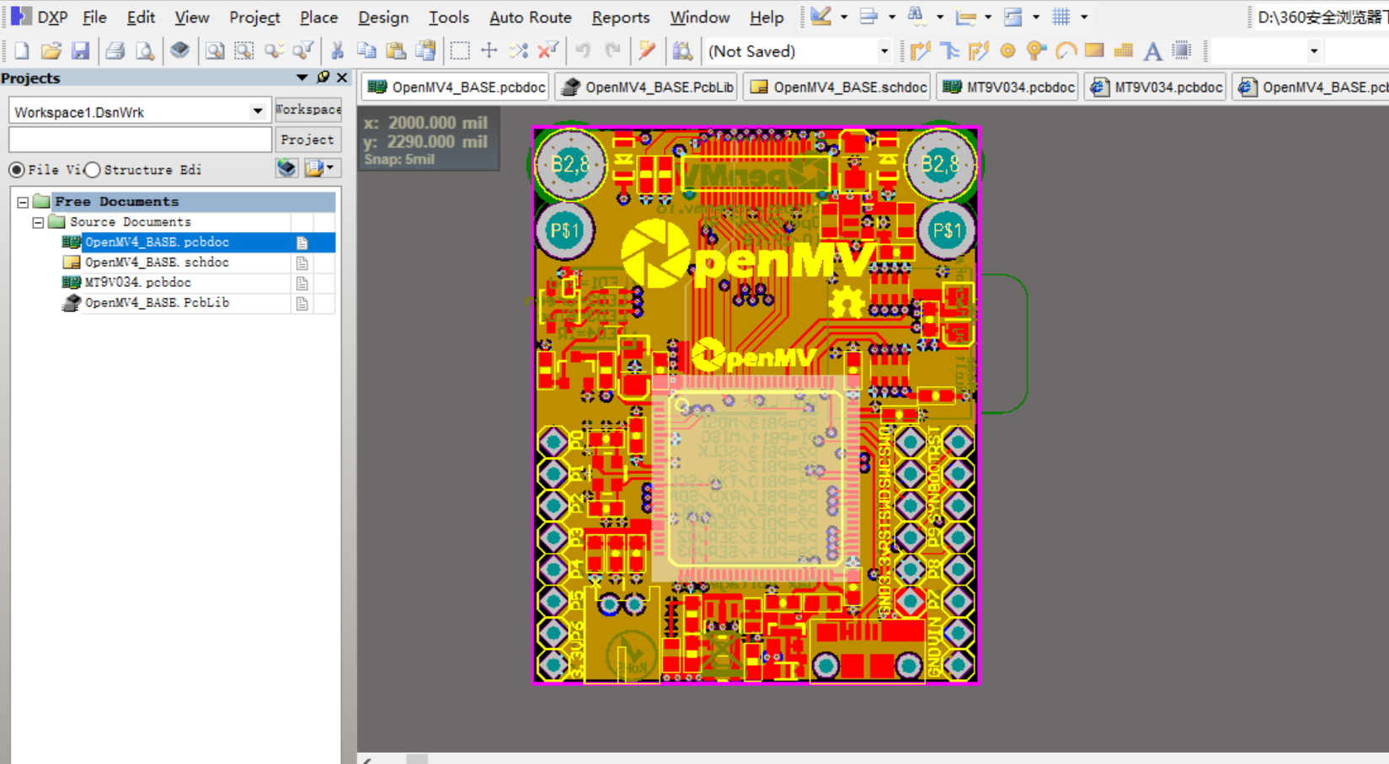
Task: Place arc by edge
Action: (1066, 51)
